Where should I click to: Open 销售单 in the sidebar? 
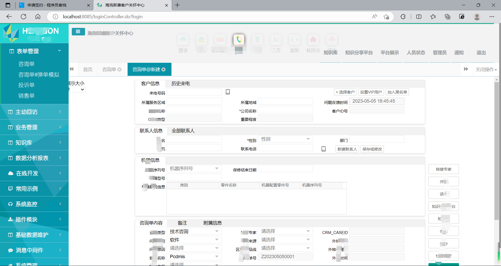[x=26, y=96]
